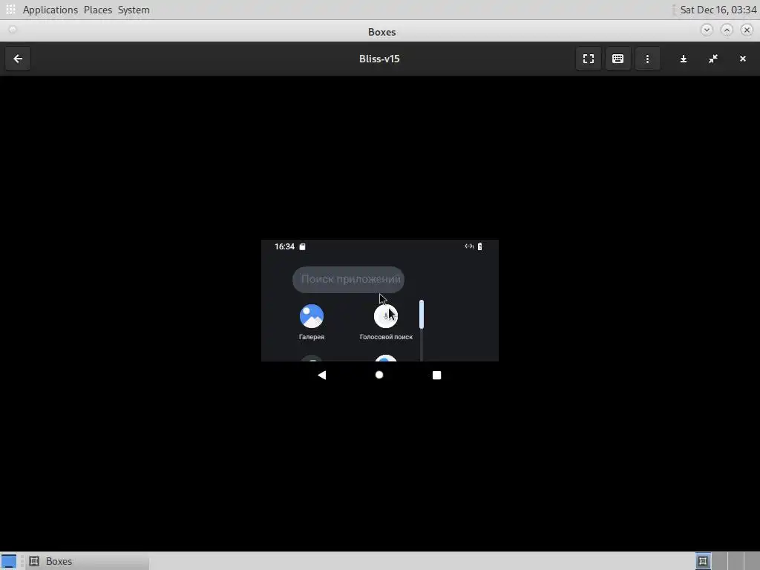Viewport: 760px width, 570px height.
Task: Click the download arrow icon in header
Action: tap(684, 59)
